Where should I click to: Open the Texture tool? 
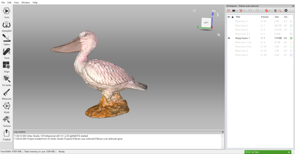pos(7,121)
